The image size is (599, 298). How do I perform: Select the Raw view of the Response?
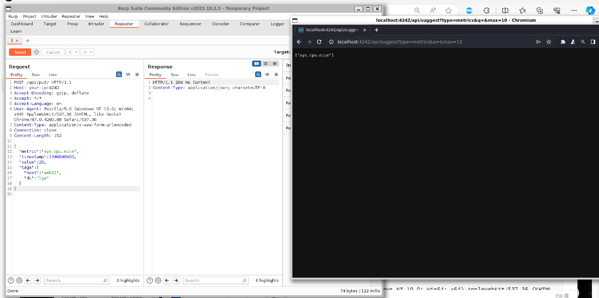coord(174,75)
